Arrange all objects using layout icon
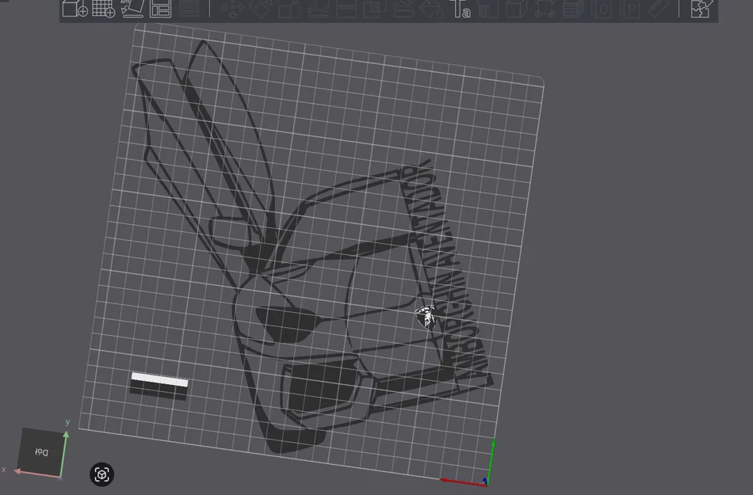The image size is (753, 495). [x=160, y=8]
